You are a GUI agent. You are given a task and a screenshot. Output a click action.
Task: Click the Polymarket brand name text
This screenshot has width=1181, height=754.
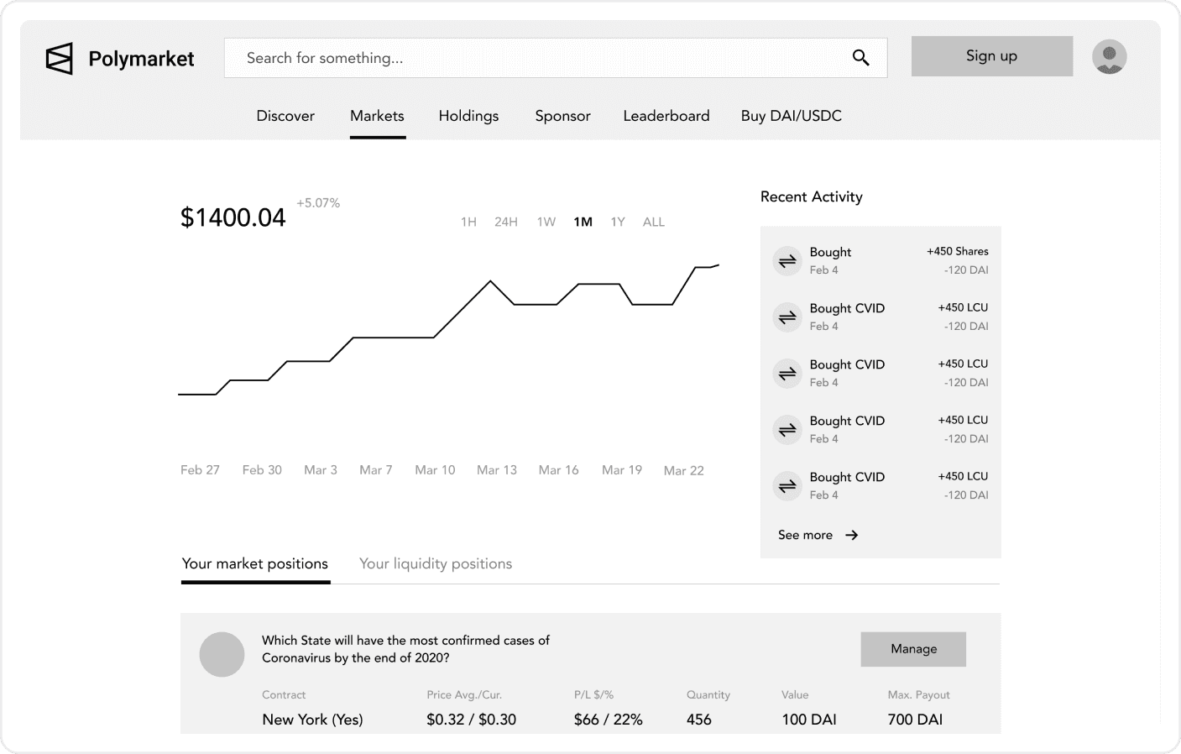click(141, 59)
